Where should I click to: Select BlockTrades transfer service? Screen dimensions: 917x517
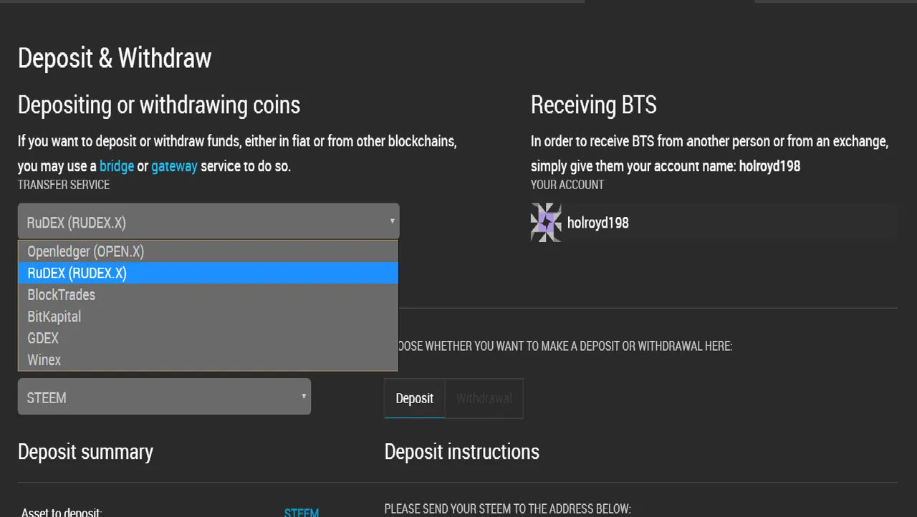coord(208,294)
